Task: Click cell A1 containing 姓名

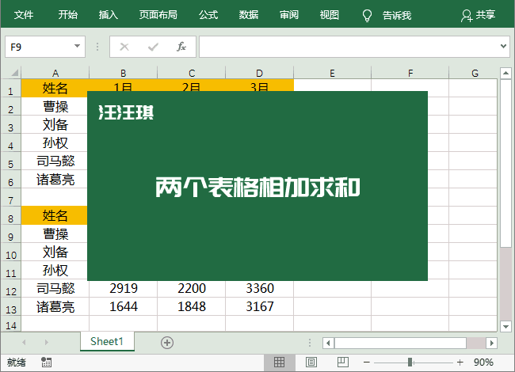Action: [55, 88]
